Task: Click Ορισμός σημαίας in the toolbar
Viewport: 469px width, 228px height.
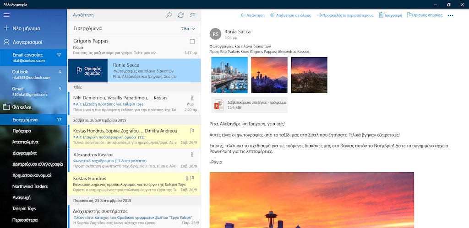Action: point(425,15)
